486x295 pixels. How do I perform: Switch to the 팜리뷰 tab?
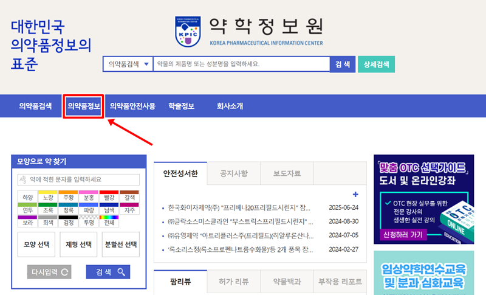180,282
